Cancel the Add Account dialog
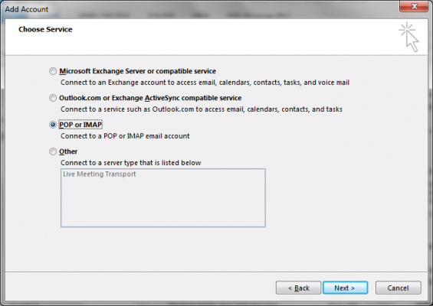 click(398, 288)
